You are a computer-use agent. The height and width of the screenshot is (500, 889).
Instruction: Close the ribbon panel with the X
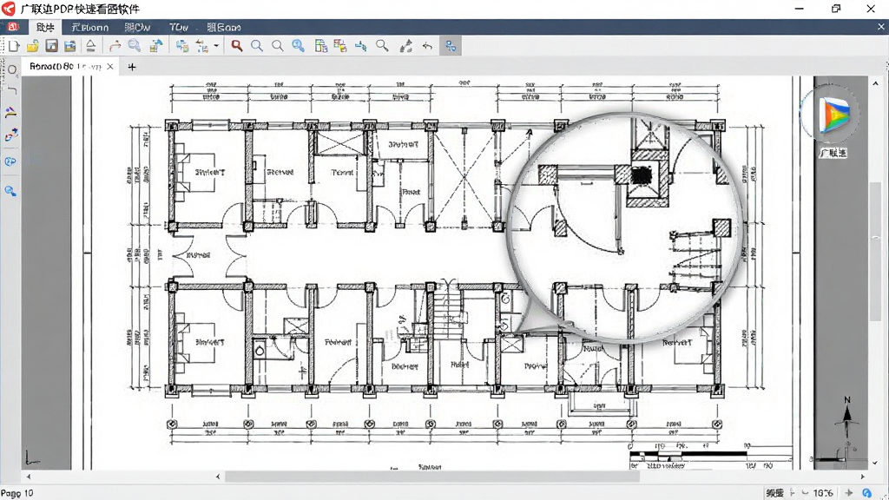coord(881,27)
